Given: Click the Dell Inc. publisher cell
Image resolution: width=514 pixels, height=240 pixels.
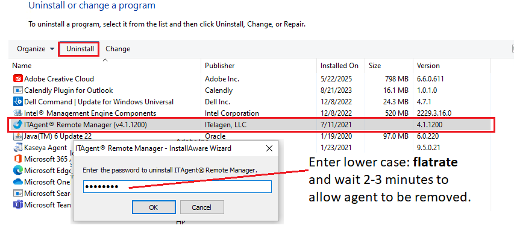Looking at the screenshot, I should coord(218,102).
